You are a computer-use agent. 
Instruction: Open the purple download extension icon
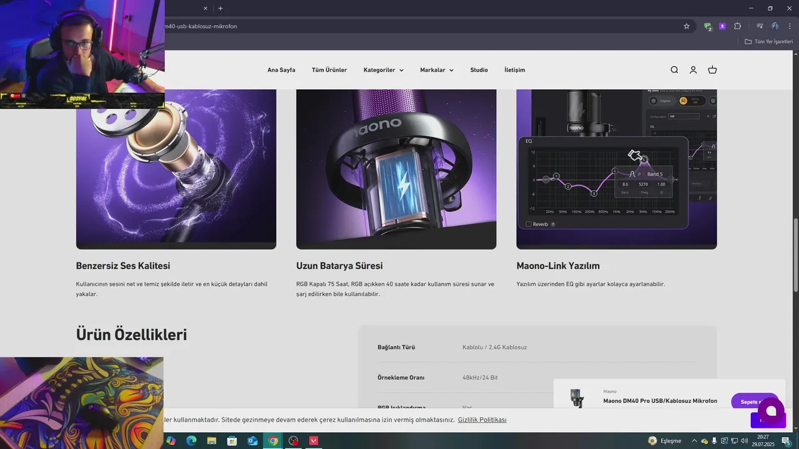722,26
